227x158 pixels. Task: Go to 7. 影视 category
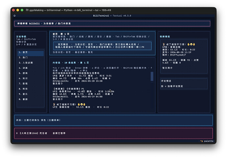(x=31, y=84)
